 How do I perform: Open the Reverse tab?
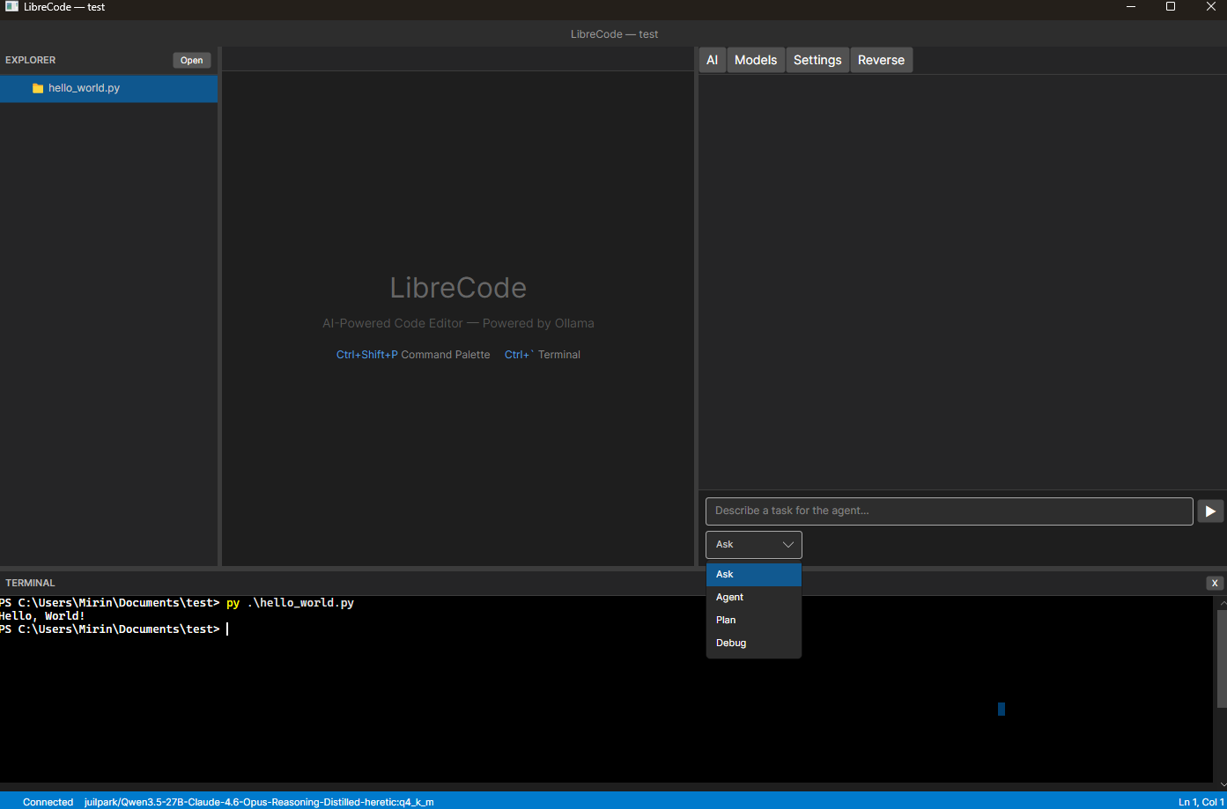[x=881, y=60]
